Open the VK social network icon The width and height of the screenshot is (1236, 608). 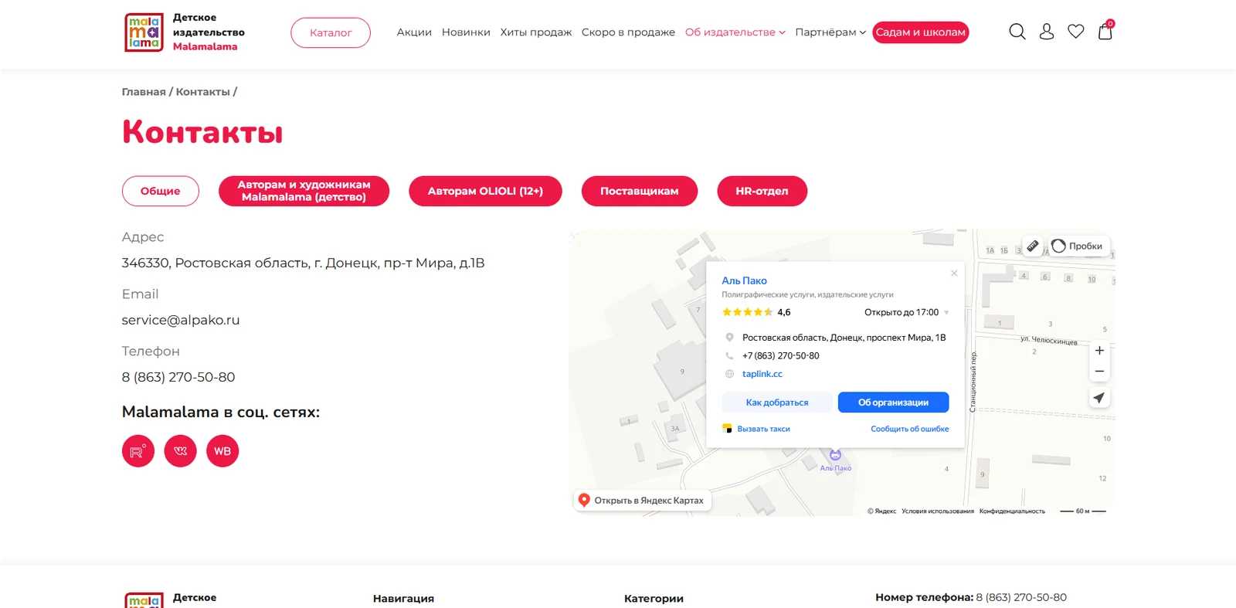pyautogui.click(x=181, y=451)
